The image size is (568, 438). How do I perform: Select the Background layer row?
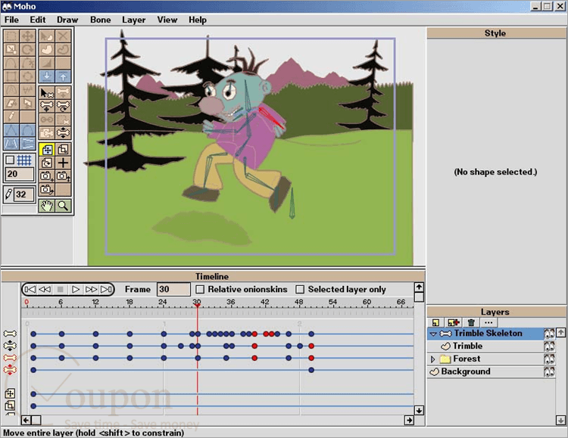click(x=491, y=371)
